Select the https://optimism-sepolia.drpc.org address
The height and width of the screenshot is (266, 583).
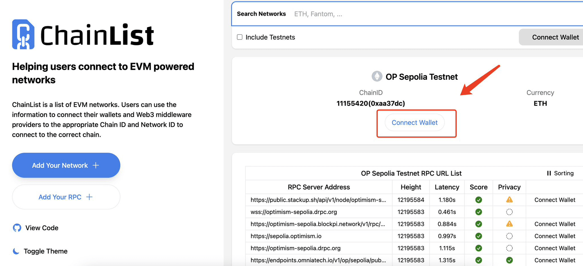coord(296,248)
